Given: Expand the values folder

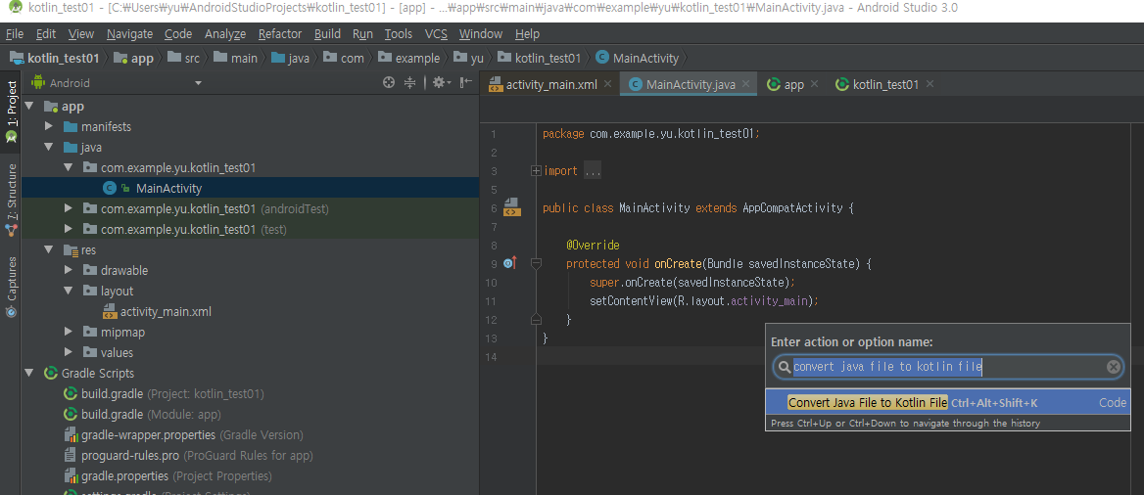Looking at the screenshot, I should (x=69, y=352).
